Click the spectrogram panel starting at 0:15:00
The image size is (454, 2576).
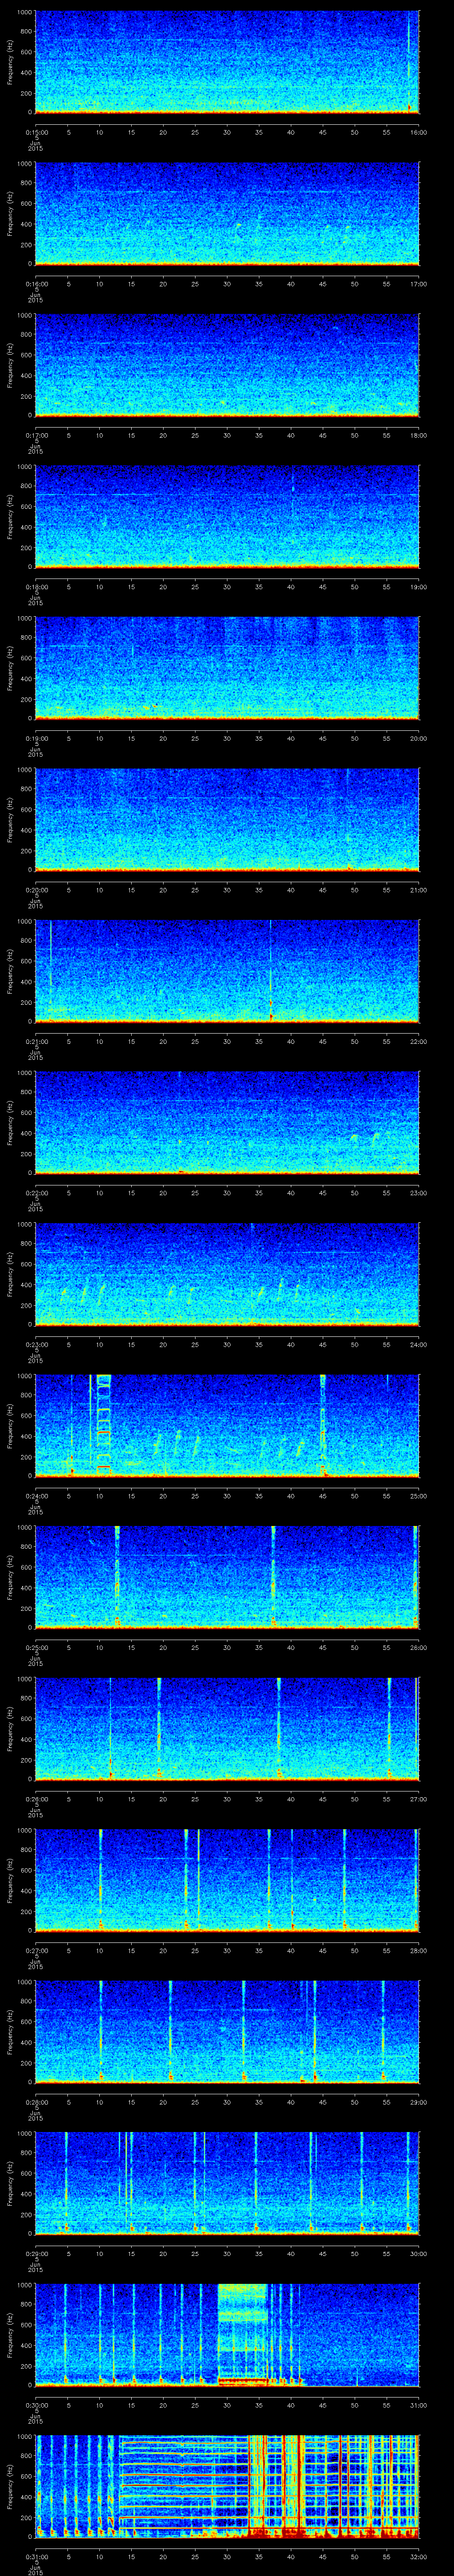tap(227, 62)
